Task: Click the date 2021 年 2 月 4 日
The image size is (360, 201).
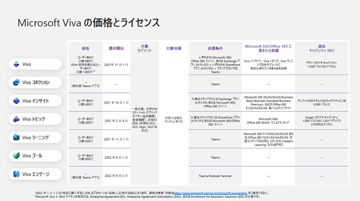Action: click(x=116, y=121)
